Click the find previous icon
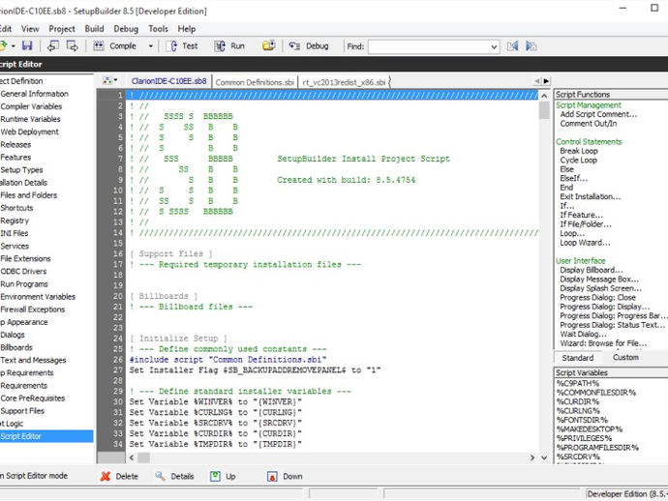Image resolution: width=668 pixels, height=501 pixels. click(512, 46)
